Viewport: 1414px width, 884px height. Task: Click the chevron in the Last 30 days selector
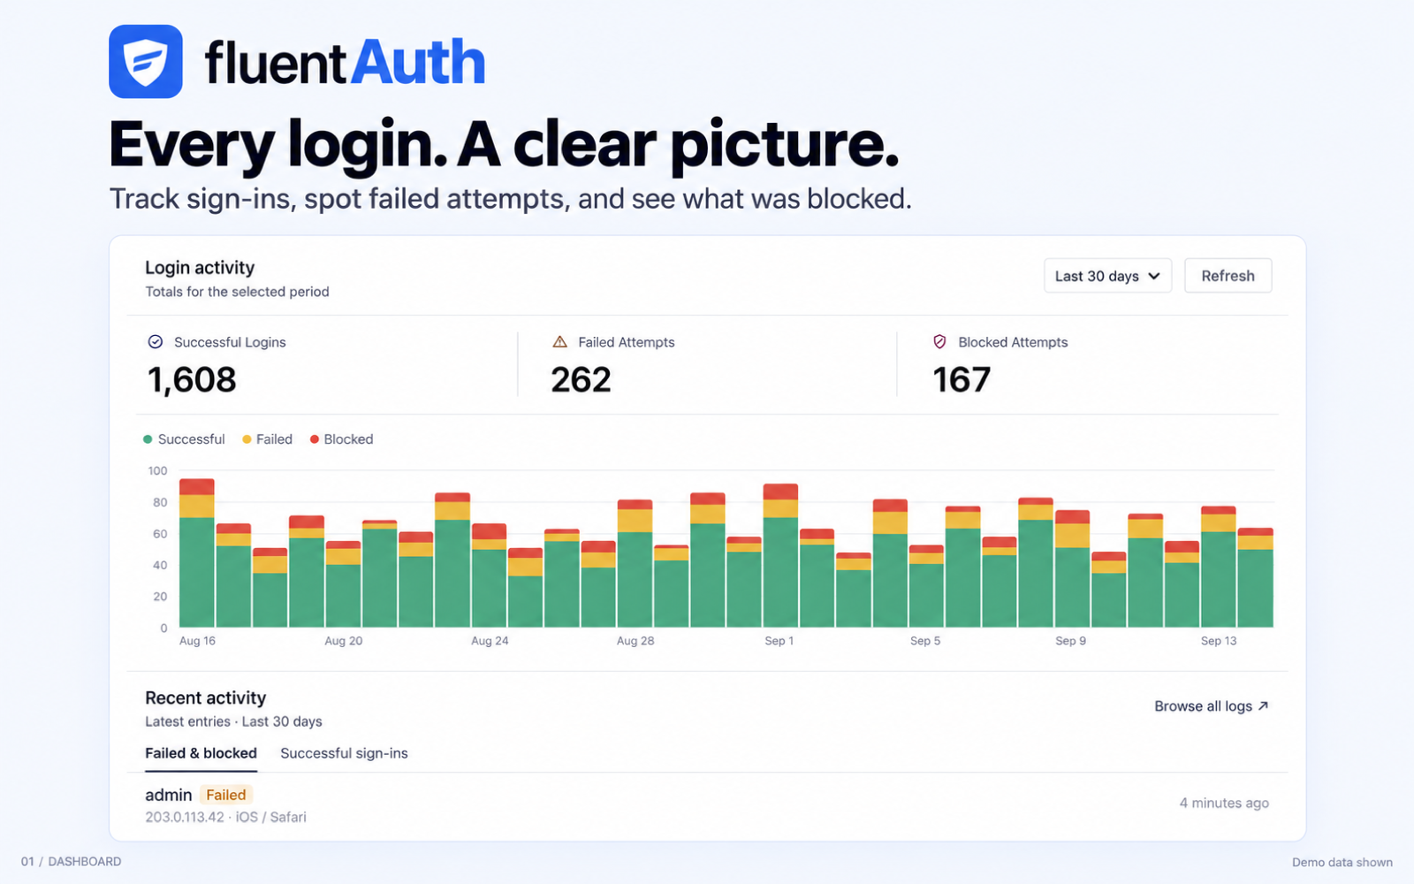[x=1153, y=276]
